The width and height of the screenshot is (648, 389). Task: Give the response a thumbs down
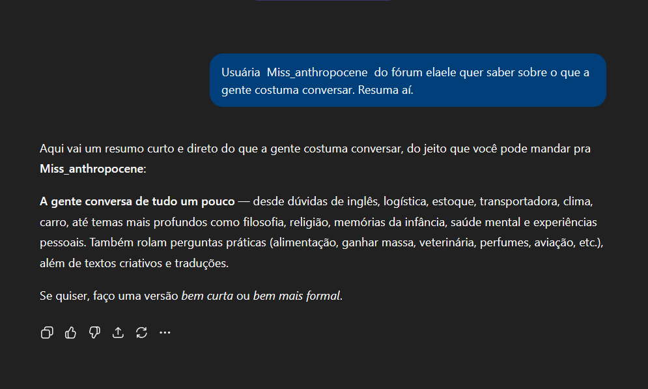click(x=94, y=333)
